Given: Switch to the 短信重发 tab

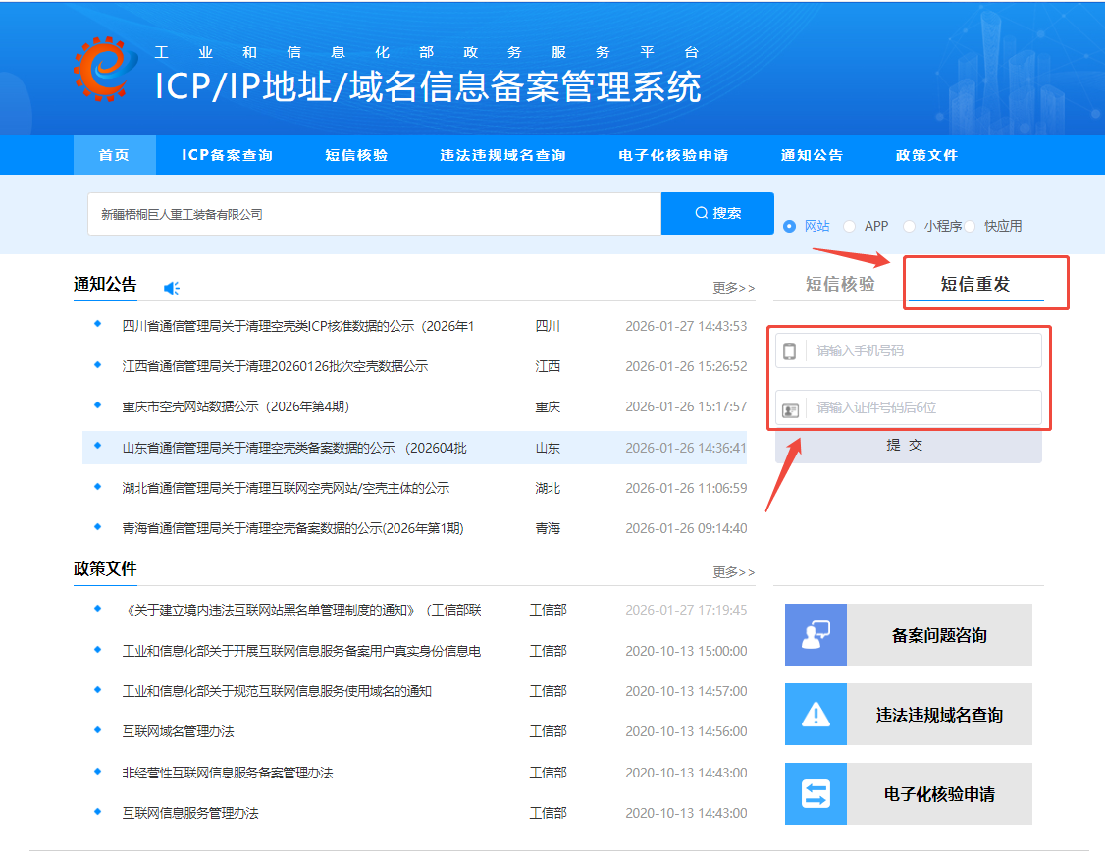Looking at the screenshot, I should pyautogui.click(x=974, y=285).
